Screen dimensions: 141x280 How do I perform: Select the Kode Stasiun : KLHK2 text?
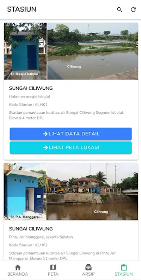coord(28,245)
